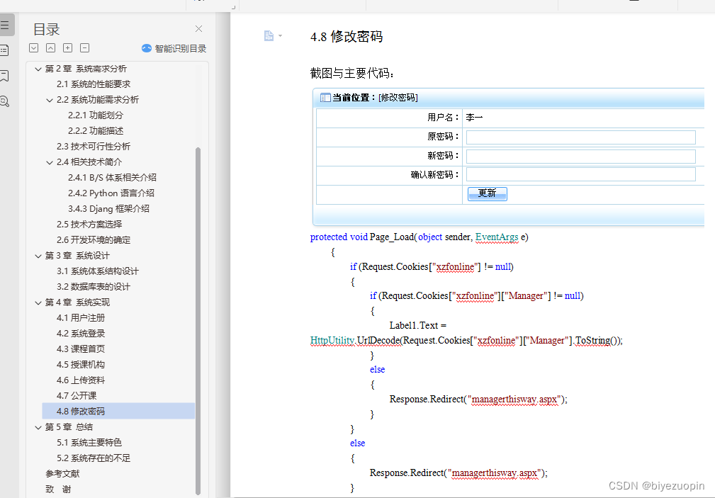Click 新密码 input field in embedded screenshot
Image resolution: width=715 pixels, height=498 pixels.
(580, 157)
